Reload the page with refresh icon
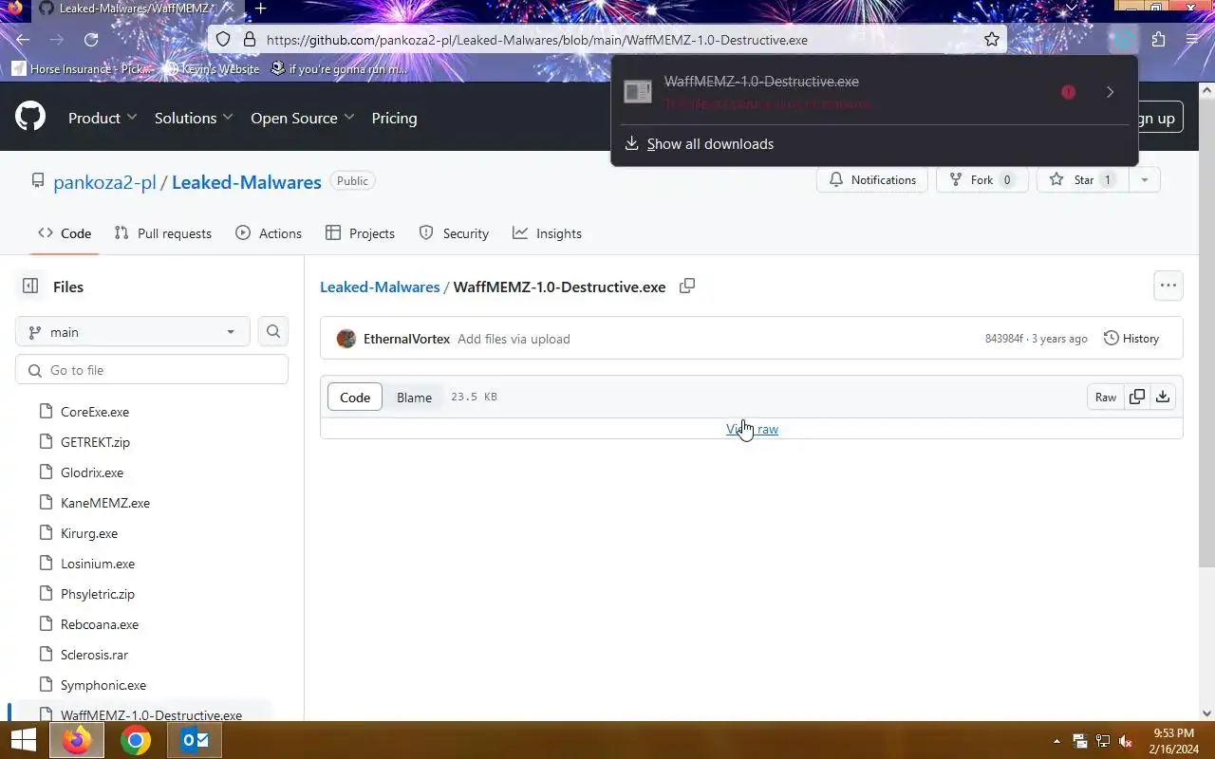This screenshot has height=759, width=1215. click(91, 40)
